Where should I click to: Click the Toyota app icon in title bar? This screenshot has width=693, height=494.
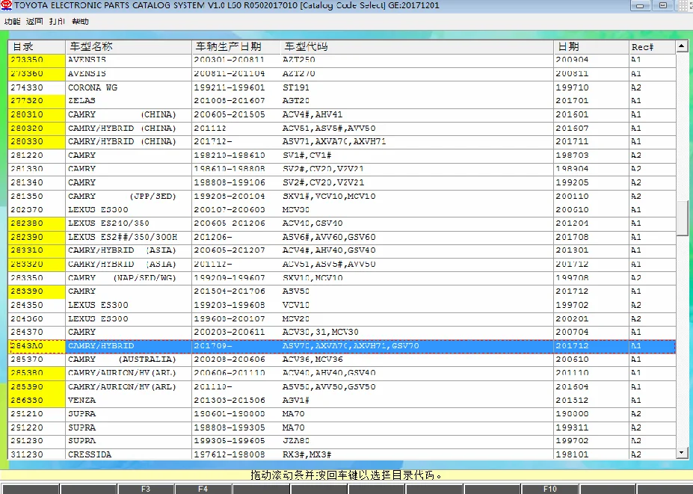tap(6, 5)
